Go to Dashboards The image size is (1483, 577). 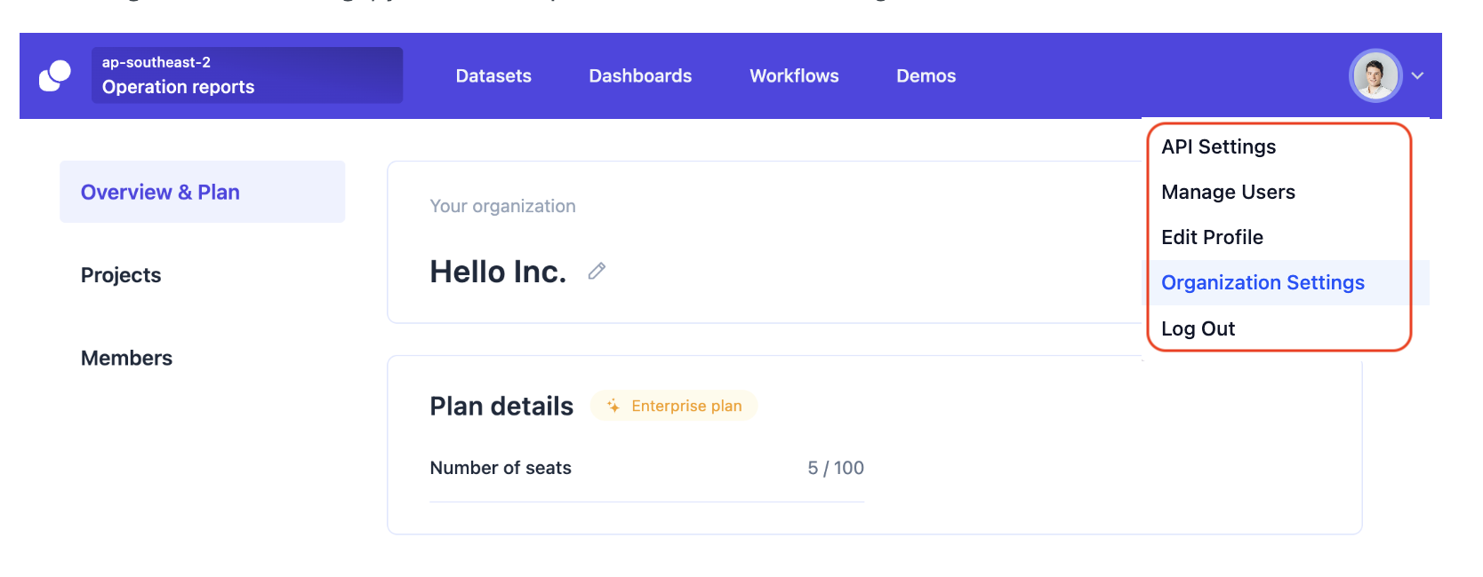[x=640, y=76]
